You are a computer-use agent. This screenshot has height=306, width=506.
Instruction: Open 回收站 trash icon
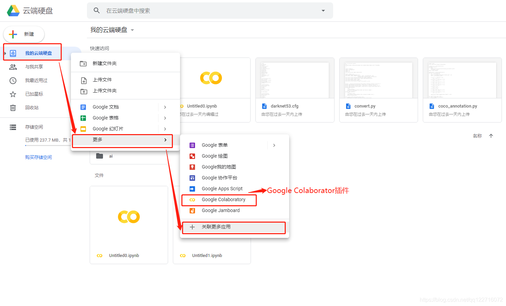point(13,108)
